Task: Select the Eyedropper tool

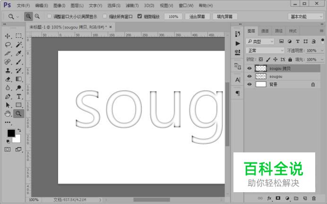Action: click(18, 53)
